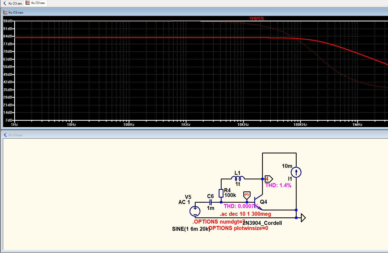Image resolution: width=388 pixels, height=253 pixels.
Task: Click the 10m current source value
Action: (287, 166)
